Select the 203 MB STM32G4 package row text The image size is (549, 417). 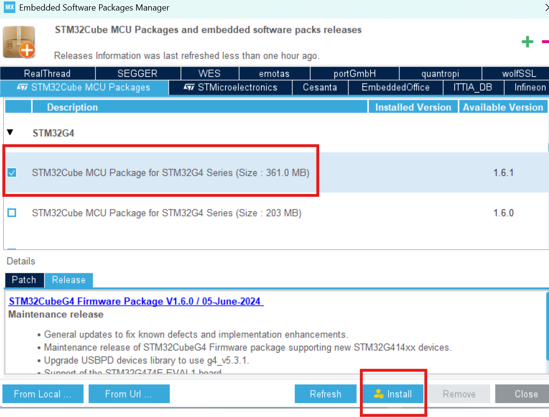click(167, 213)
